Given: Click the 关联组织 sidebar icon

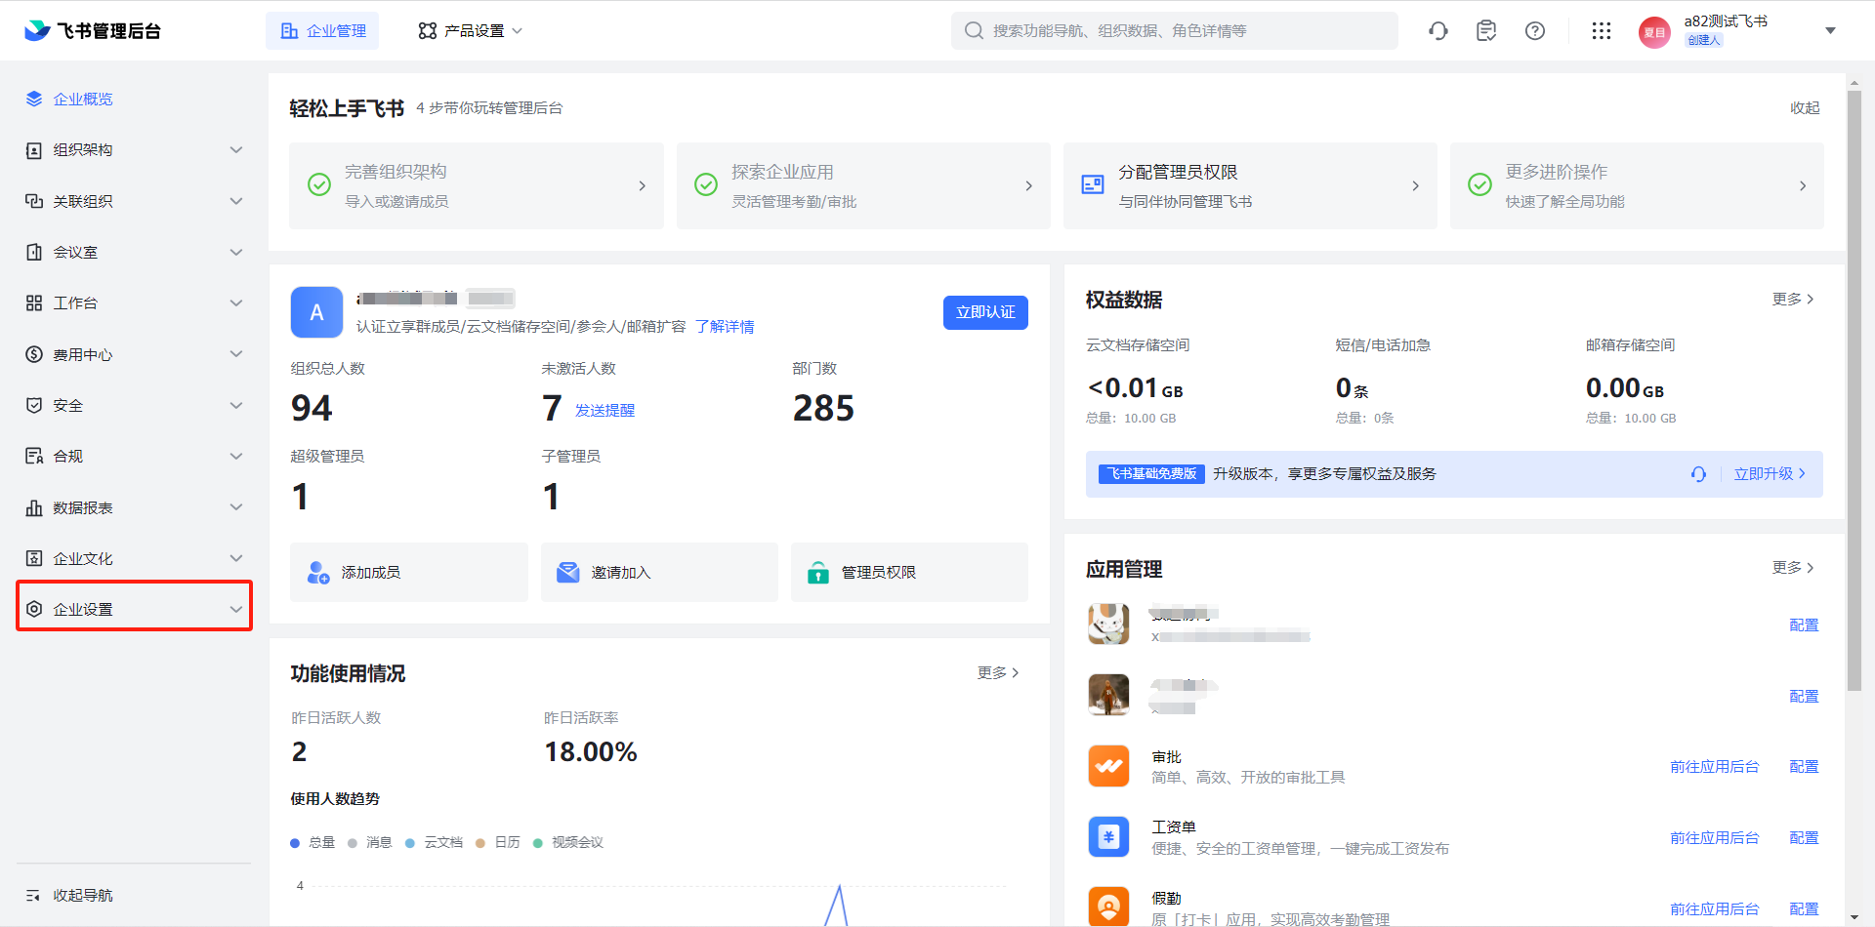Looking at the screenshot, I should [34, 201].
